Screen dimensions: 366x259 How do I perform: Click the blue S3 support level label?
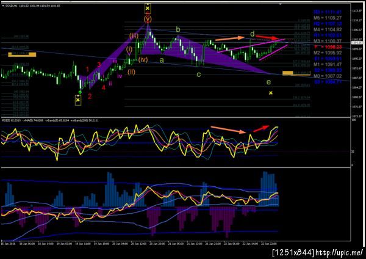point(328,82)
